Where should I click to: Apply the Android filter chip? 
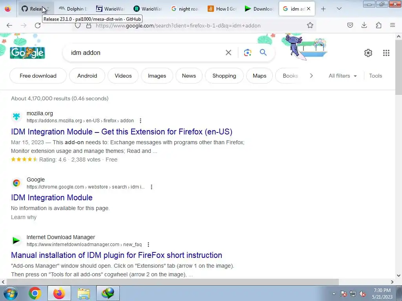click(87, 76)
